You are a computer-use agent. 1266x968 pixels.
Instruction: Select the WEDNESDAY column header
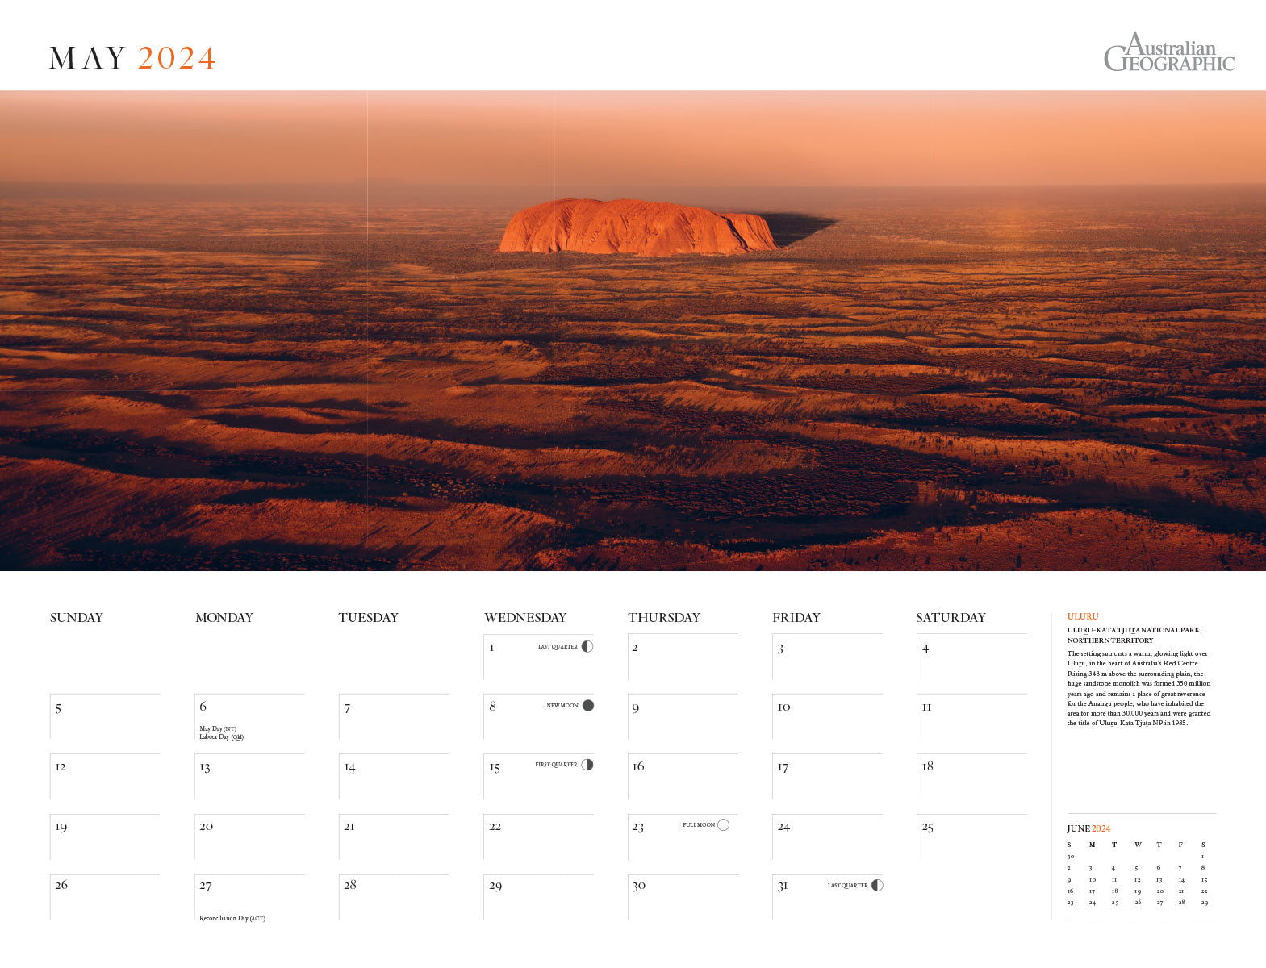coord(524,617)
